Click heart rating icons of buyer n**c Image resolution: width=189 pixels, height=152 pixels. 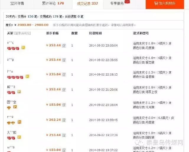(13, 48)
